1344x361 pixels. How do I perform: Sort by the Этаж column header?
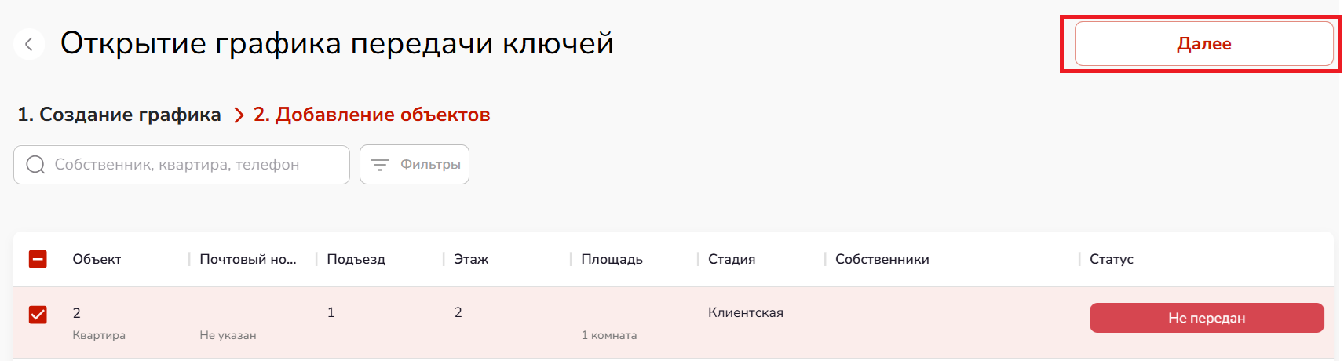471,259
